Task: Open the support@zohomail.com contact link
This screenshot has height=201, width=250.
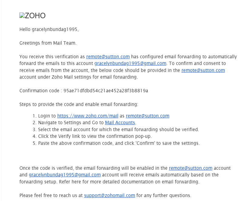Action: (109, 196)
